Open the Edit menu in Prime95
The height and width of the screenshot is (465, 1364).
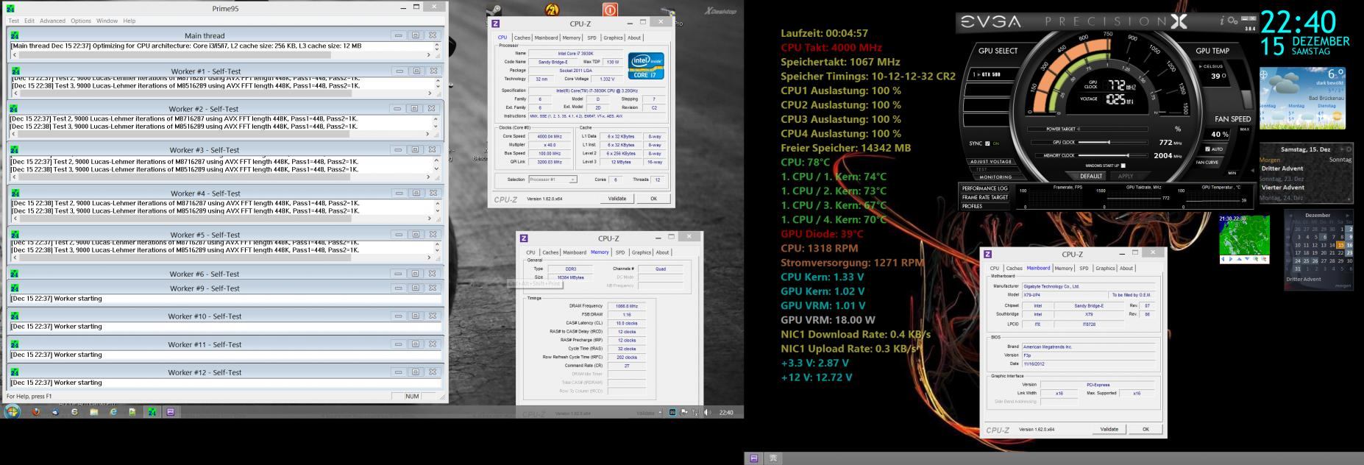click(29, 21)
